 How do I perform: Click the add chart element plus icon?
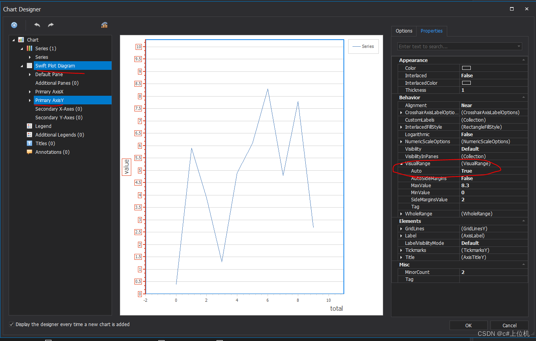tap(14, 25)
